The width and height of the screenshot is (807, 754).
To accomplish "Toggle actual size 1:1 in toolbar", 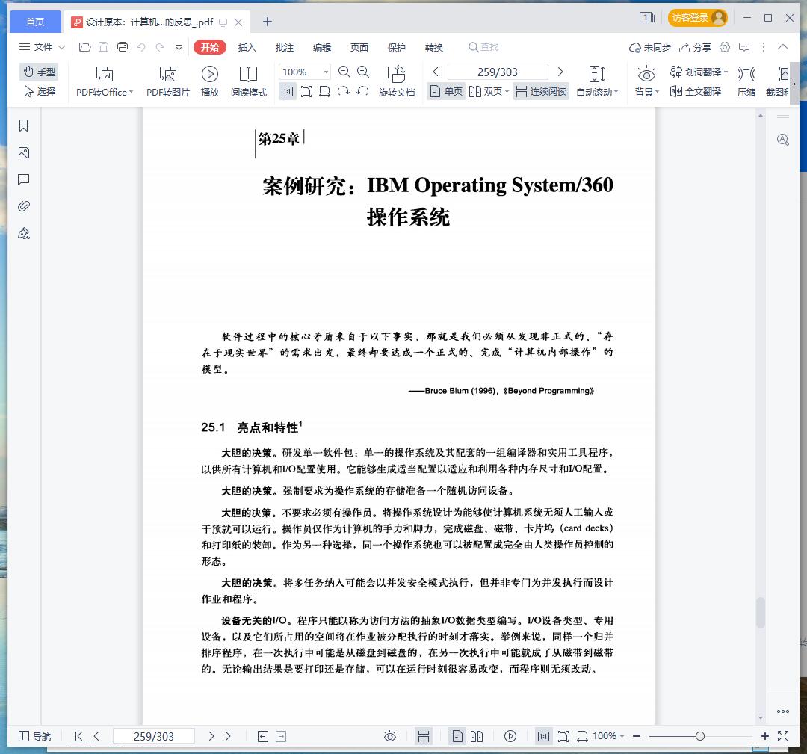I will click(x=287, y=92).
